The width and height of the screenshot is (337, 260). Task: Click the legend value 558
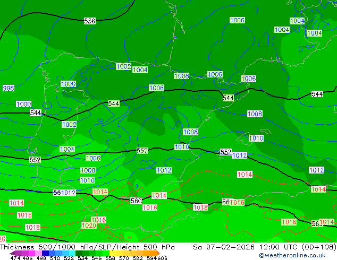109,258
